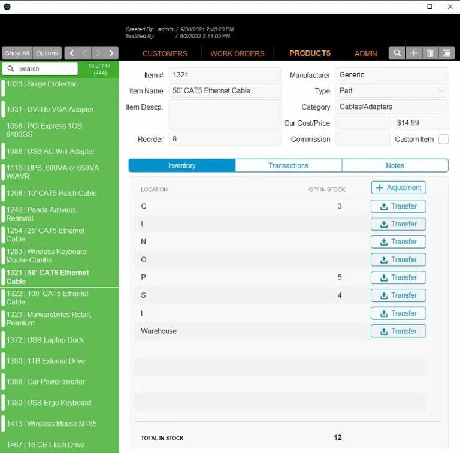Go to next record arrow
This screenshot has width=460, height=453.
pos(98,53)
